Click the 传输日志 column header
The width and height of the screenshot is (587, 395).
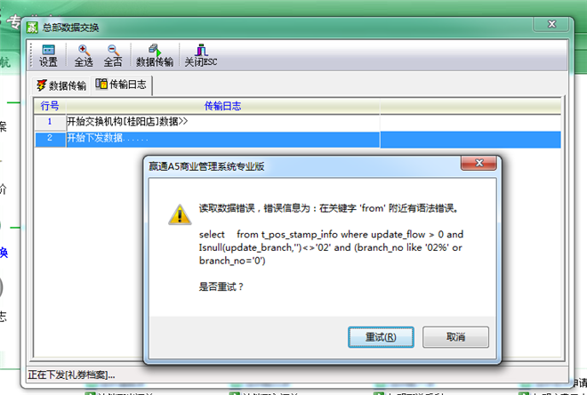click(222, 106)
